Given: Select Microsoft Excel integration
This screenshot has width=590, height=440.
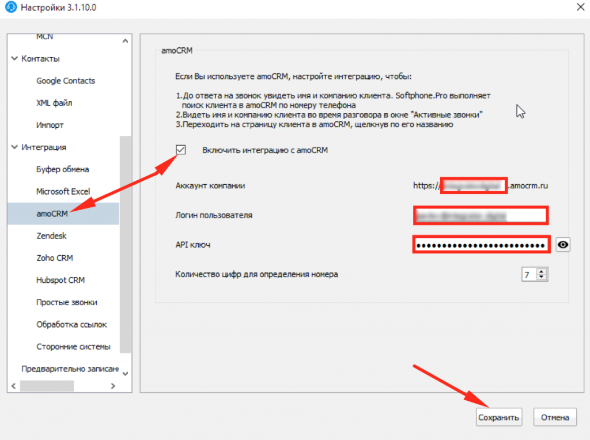Looking at the screenshot, I should [x=65, y=191].
